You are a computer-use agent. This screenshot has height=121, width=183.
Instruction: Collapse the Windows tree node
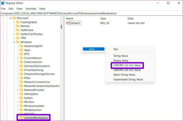tap(14, 42)
